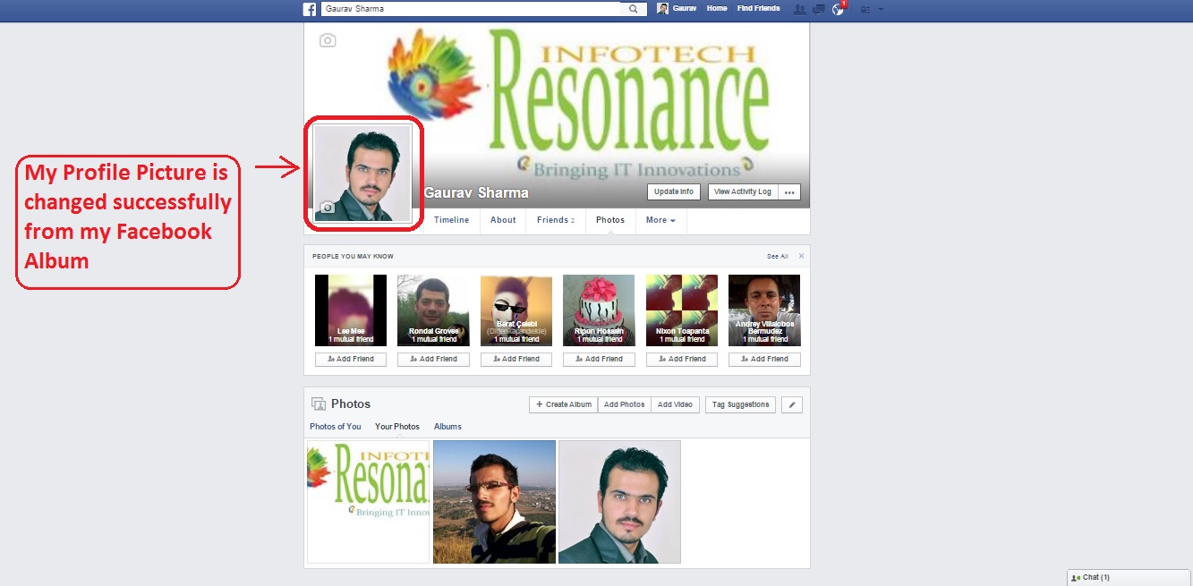Expand the account settings dropdown arrow
This screenshot has width=1193, height=586.
[881, 9]
